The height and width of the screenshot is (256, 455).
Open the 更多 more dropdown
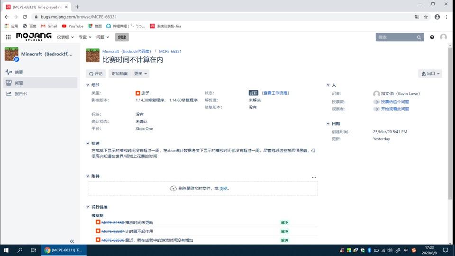coord(140,73)
